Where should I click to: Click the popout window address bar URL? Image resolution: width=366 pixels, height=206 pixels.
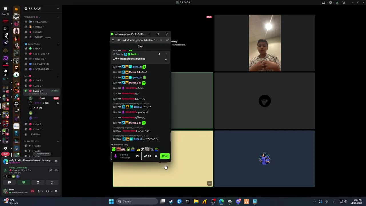point(137,40)
